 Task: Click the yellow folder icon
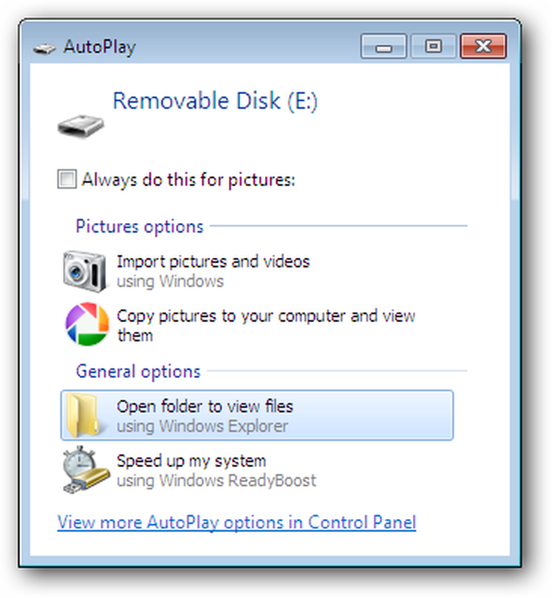point(82,415)
